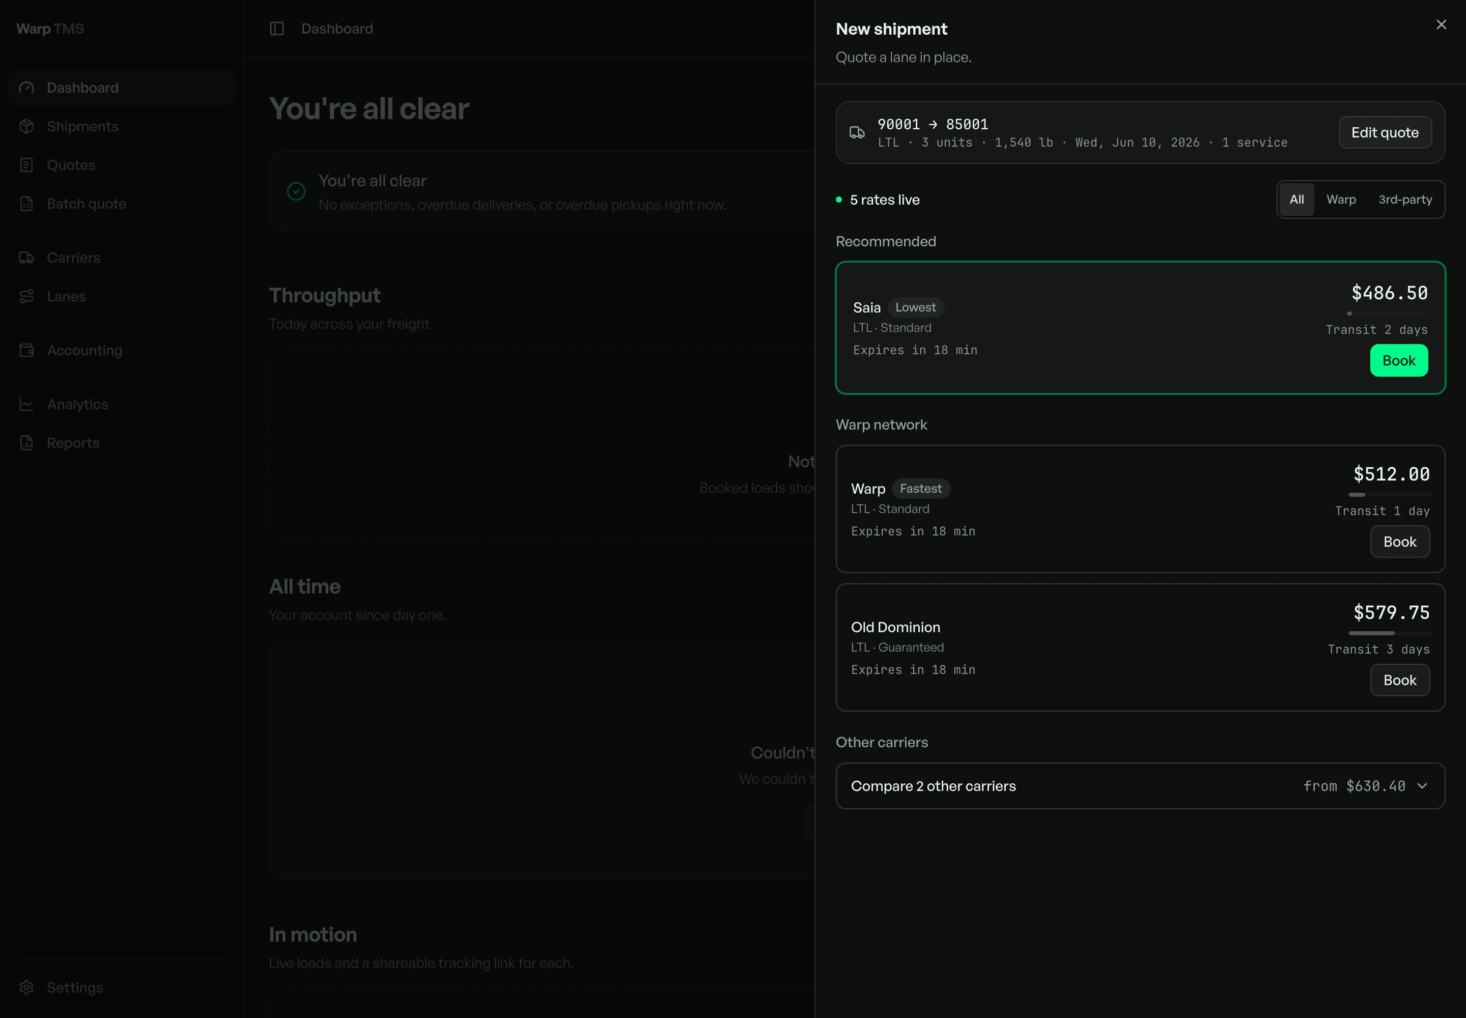Open Analytics in the sidebar
The width and height of the screenshot is (1466, 1018).
121,404
